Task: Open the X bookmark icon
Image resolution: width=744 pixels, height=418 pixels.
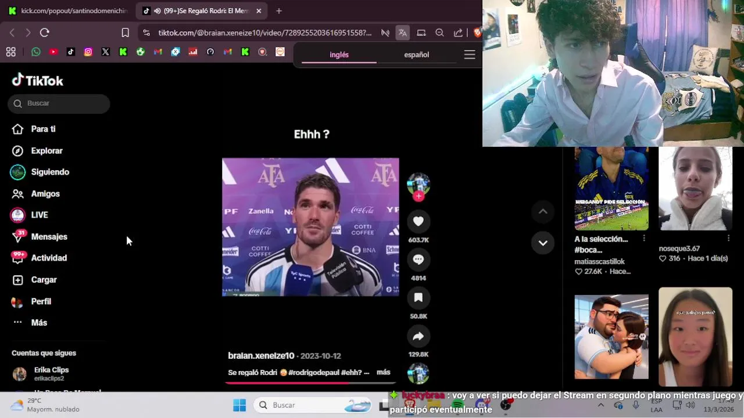Action: pyautogui.click(x=106, y=52)
